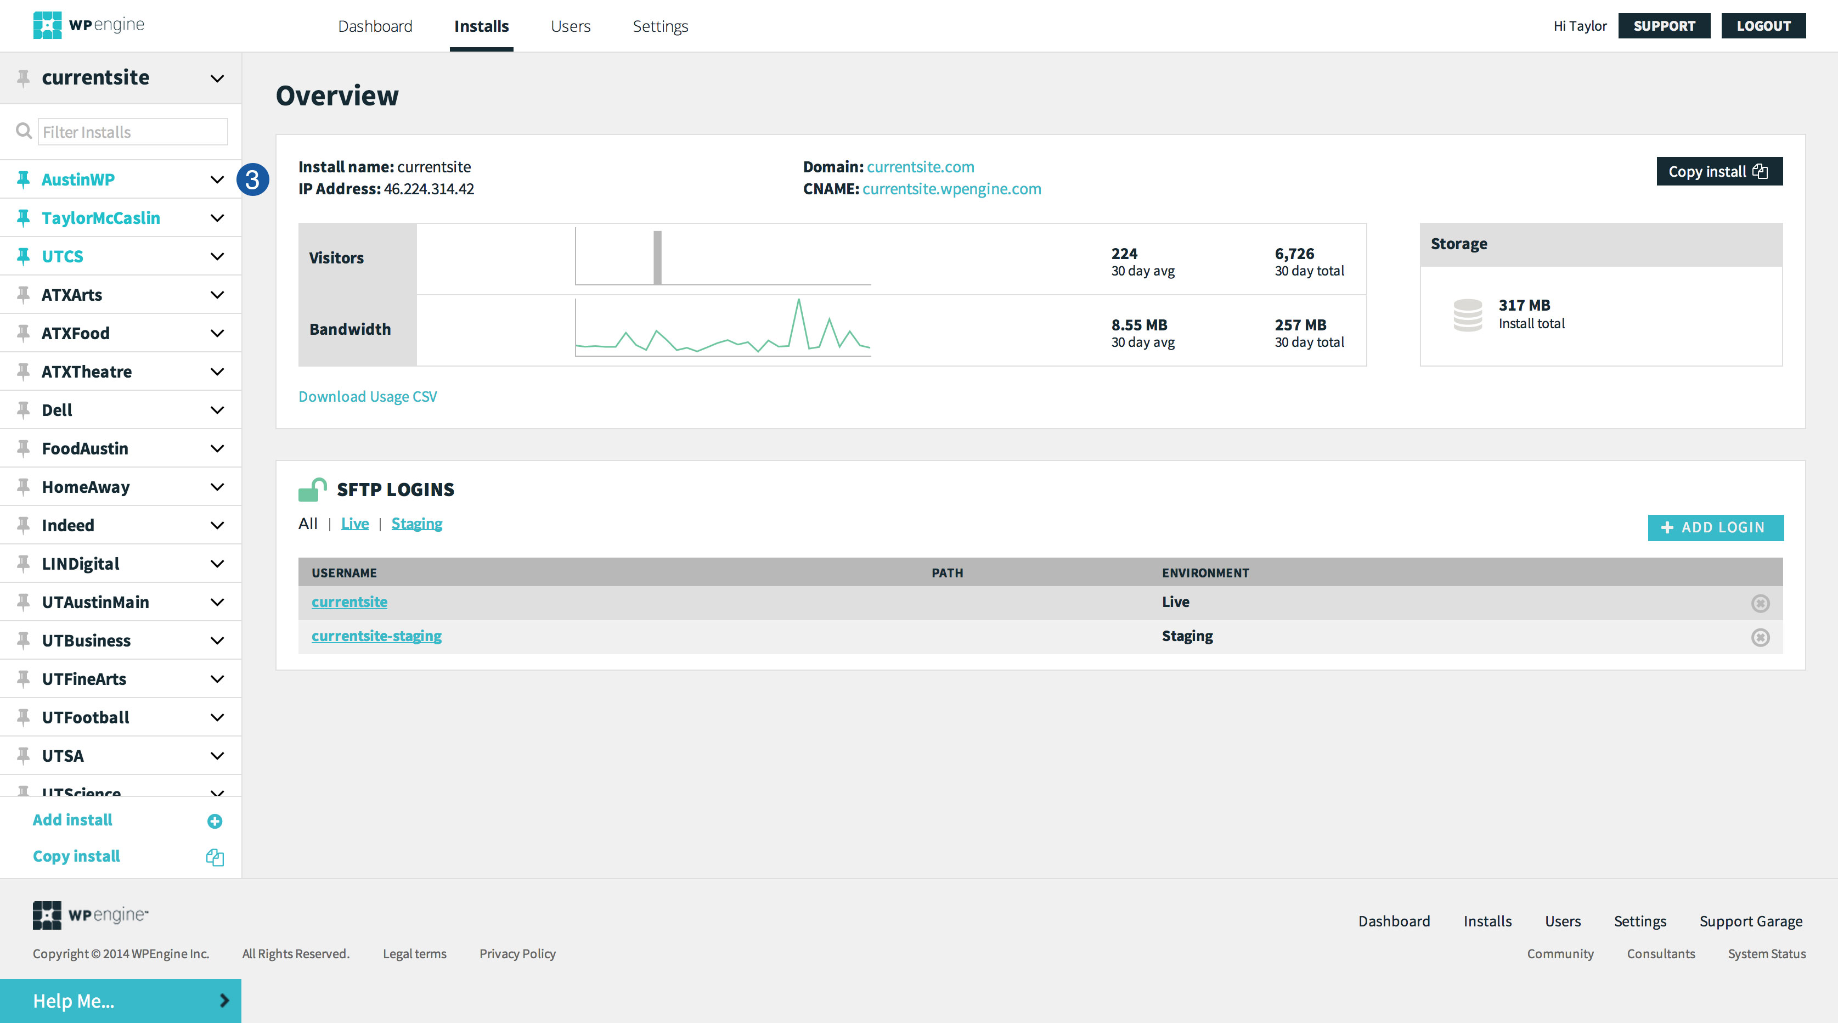Show All SFTP logins filter
The image size is (1838, 1023).
click(308, 523)
